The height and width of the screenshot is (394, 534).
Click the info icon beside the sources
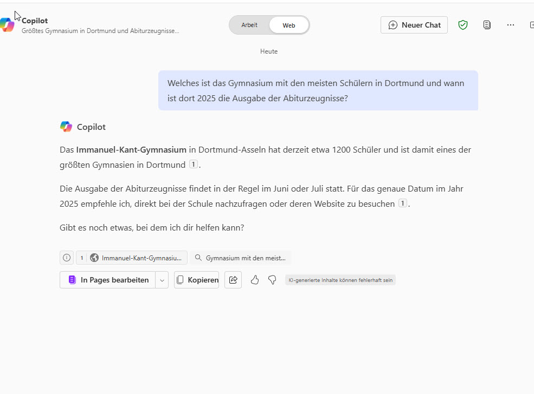(x=67, y=258)
